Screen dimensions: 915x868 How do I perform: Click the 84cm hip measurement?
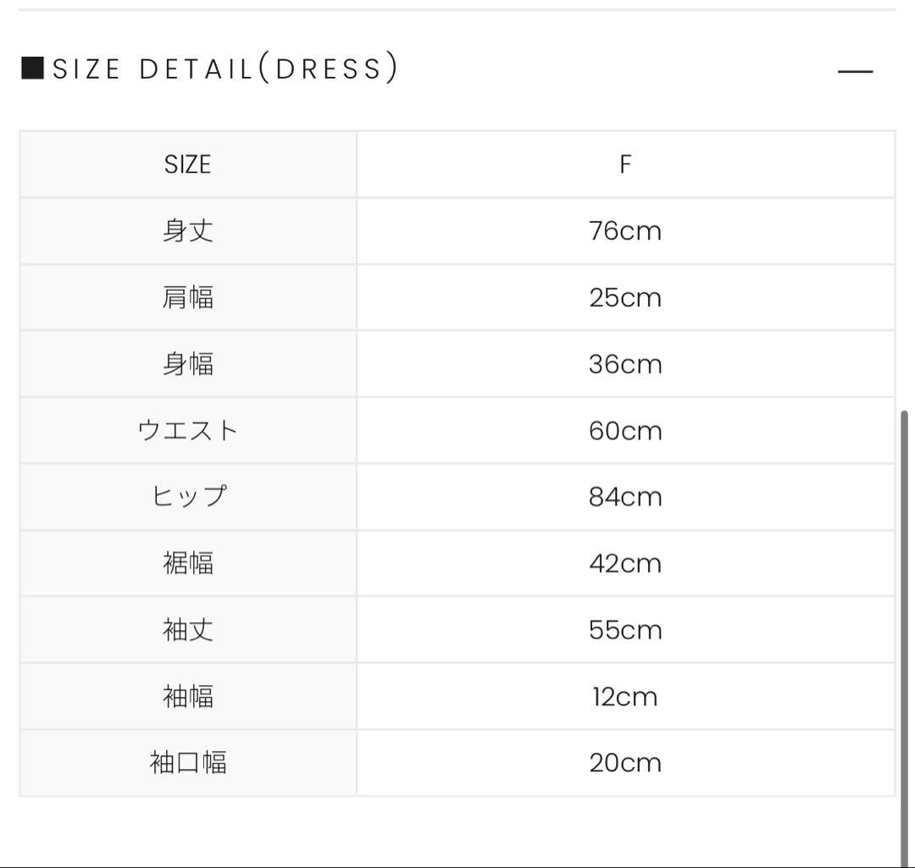627,496
